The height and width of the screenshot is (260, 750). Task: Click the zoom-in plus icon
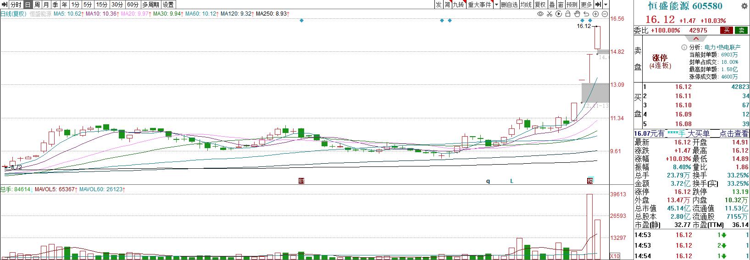pyautogui.click(x=595, y=14)
